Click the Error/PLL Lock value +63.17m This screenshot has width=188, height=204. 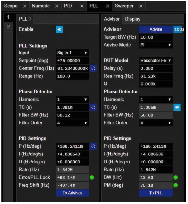click(72, 178)
